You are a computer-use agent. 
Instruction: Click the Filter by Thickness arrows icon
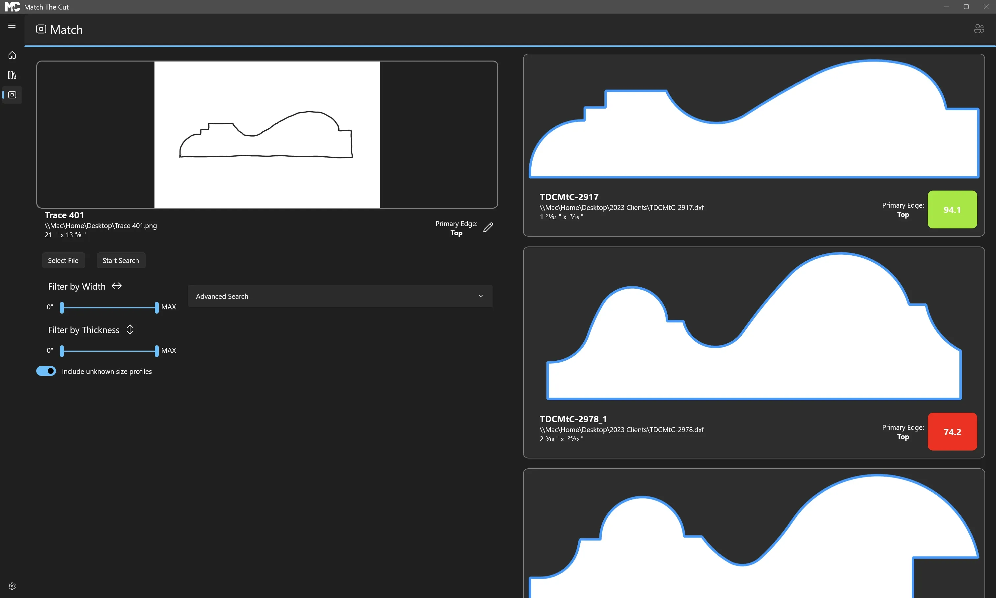130,329
